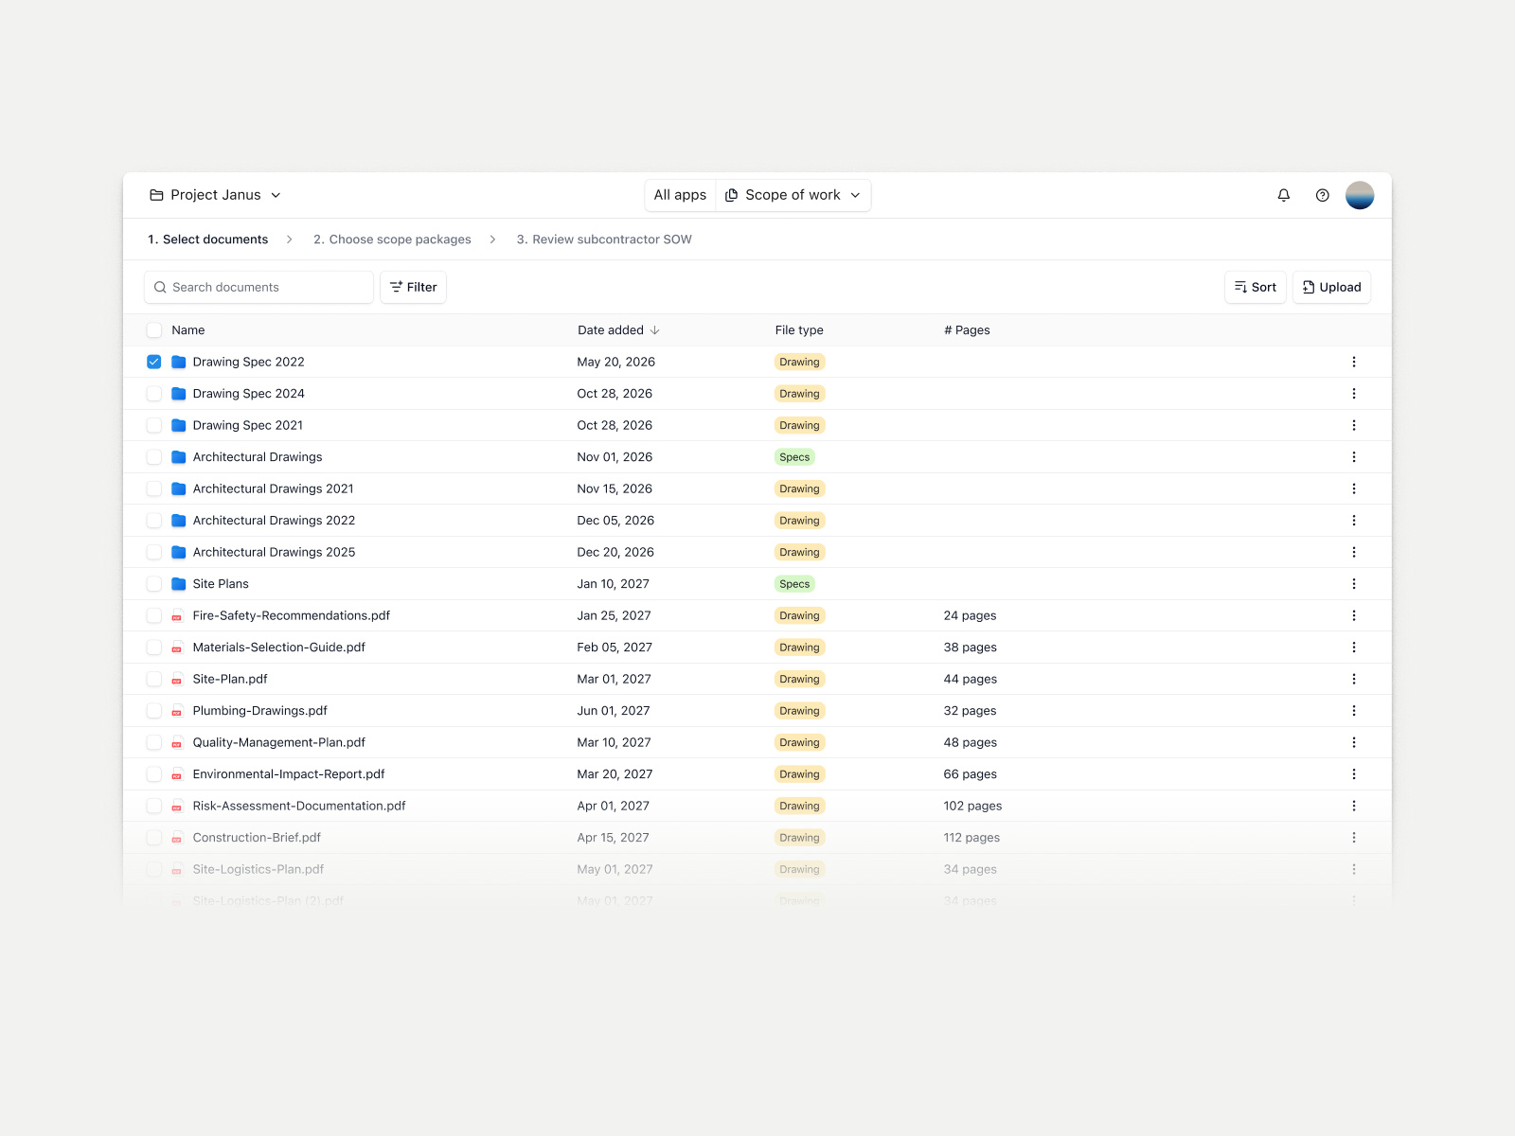Viewport: 1515px width, 1136px height.
Task: Open the user avatar profile
Action: 1360,195
